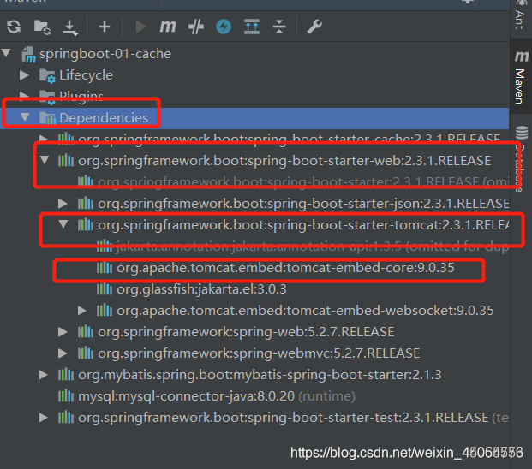
Task: Click library icon of spring-boot-starter-web
Action: pos(66,160)
